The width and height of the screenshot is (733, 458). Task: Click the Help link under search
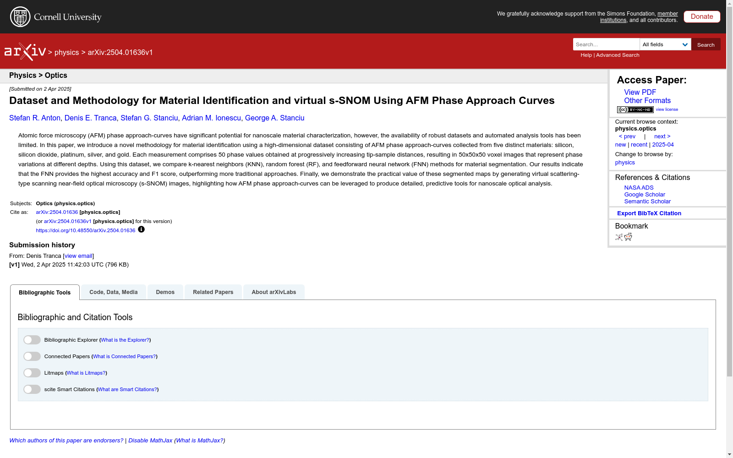point(586,55)
